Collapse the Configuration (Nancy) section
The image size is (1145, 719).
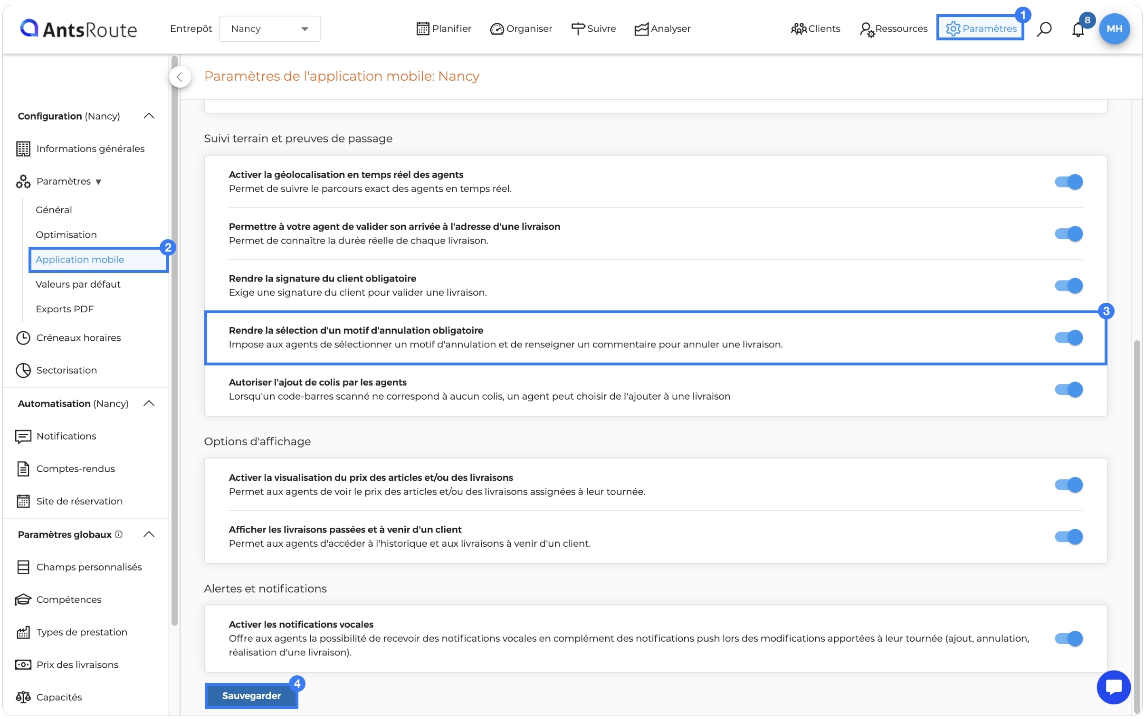pyautogui.click(x=149, y=116)
